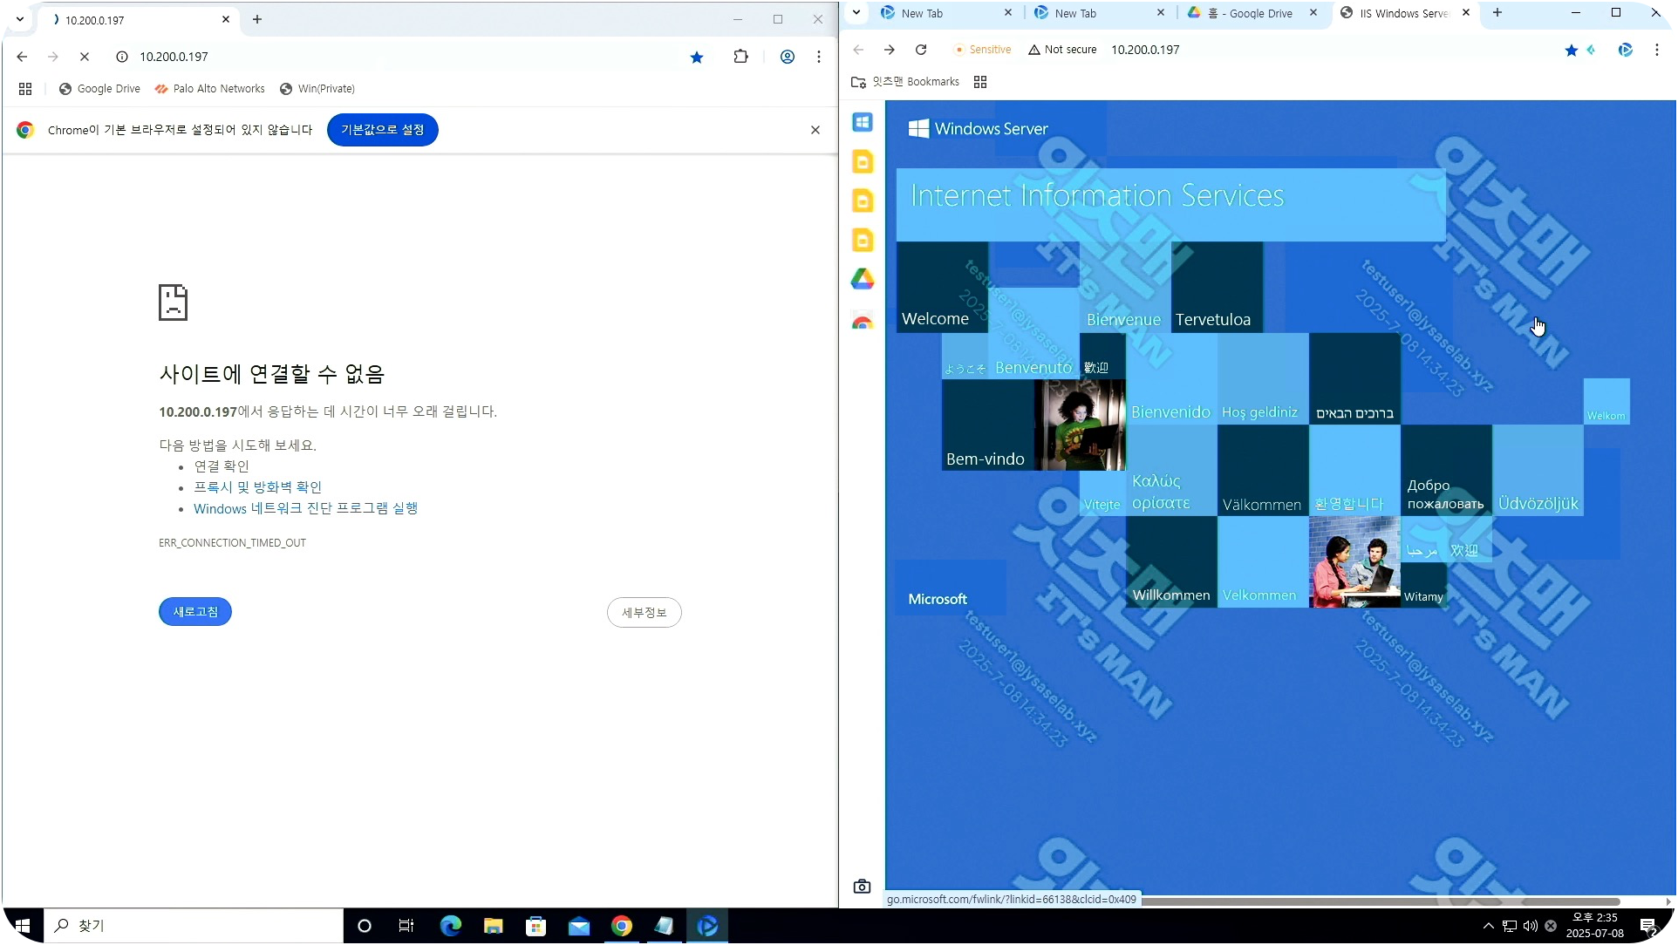Click Microsoft logo on IIS page
Viewport: 1678px width, 945px height.
click(938, 599)
